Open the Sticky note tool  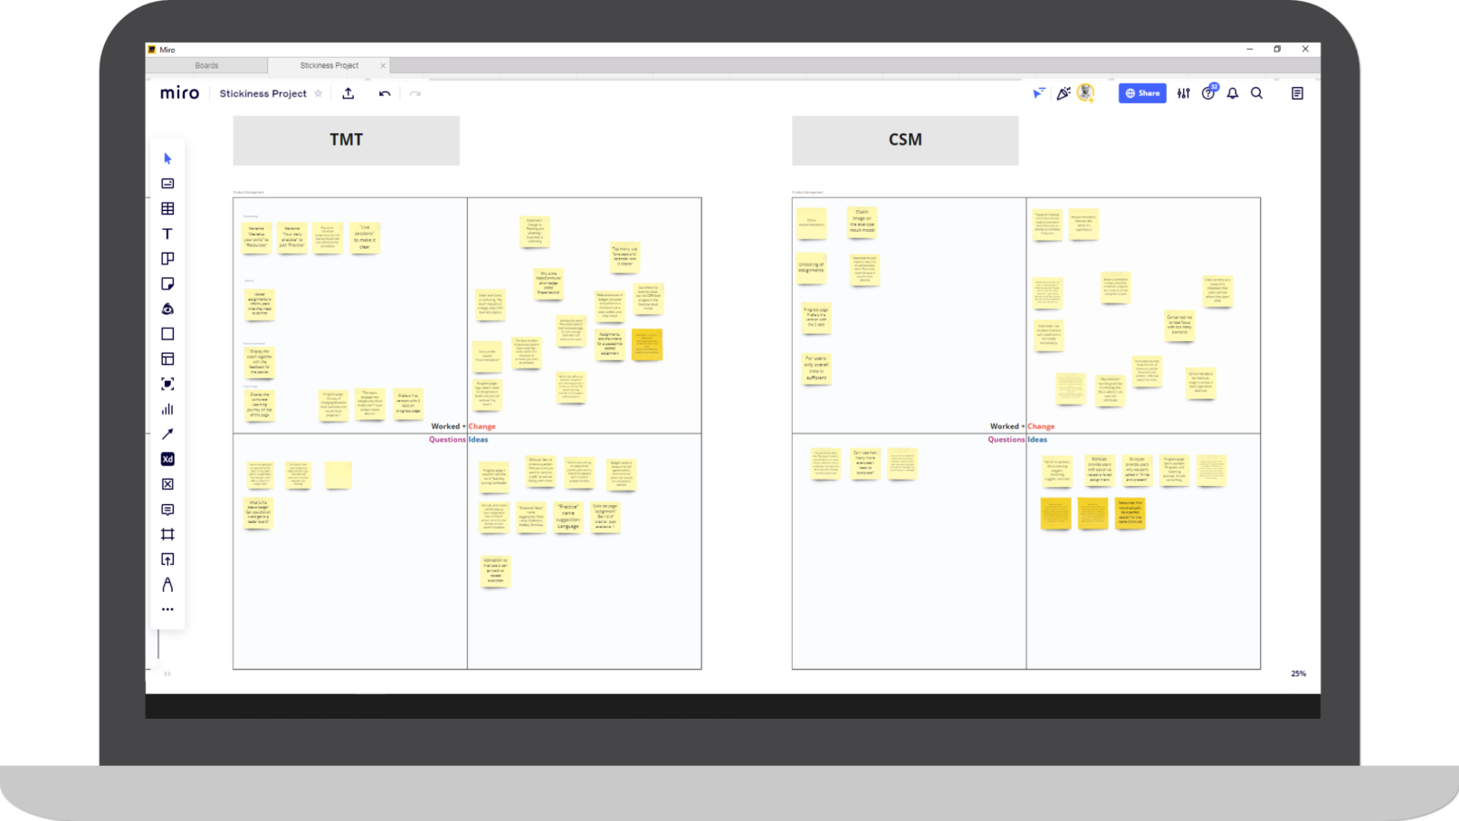(167, 283)
